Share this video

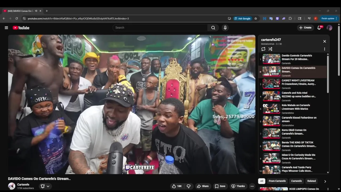[x=203, y=186]
